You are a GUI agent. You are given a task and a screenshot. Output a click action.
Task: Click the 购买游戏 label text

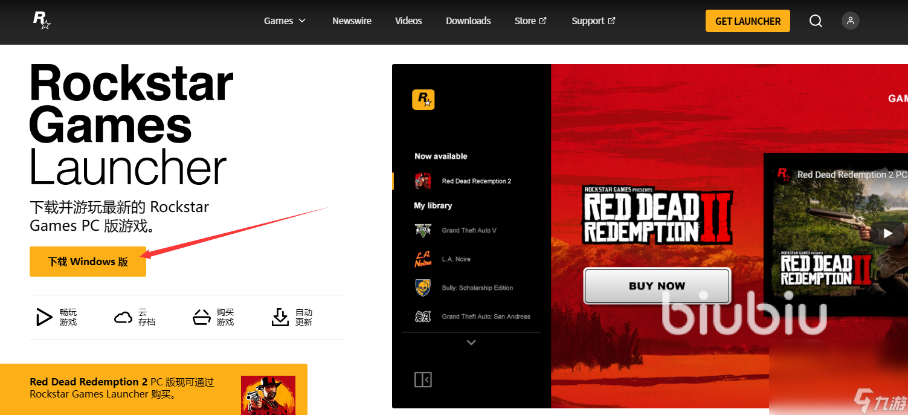coord(225,317)
